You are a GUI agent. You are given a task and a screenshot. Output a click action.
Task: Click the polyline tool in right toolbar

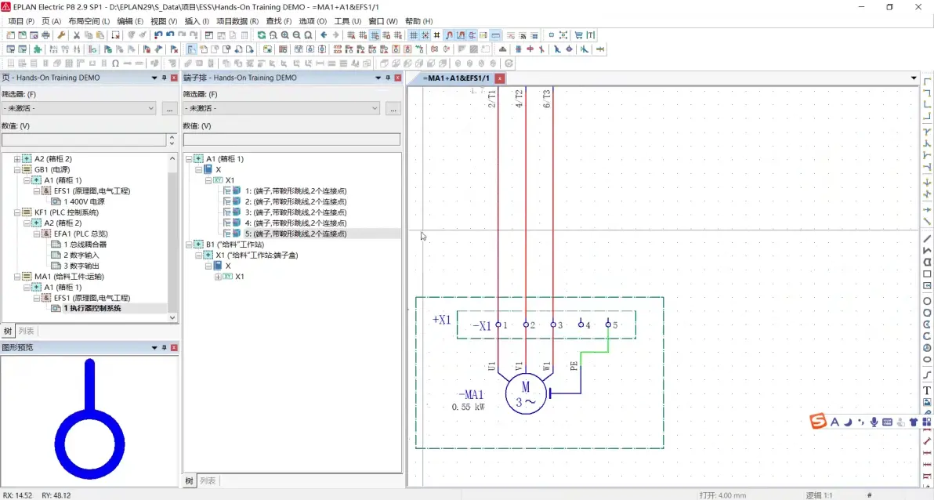(927, 250)
